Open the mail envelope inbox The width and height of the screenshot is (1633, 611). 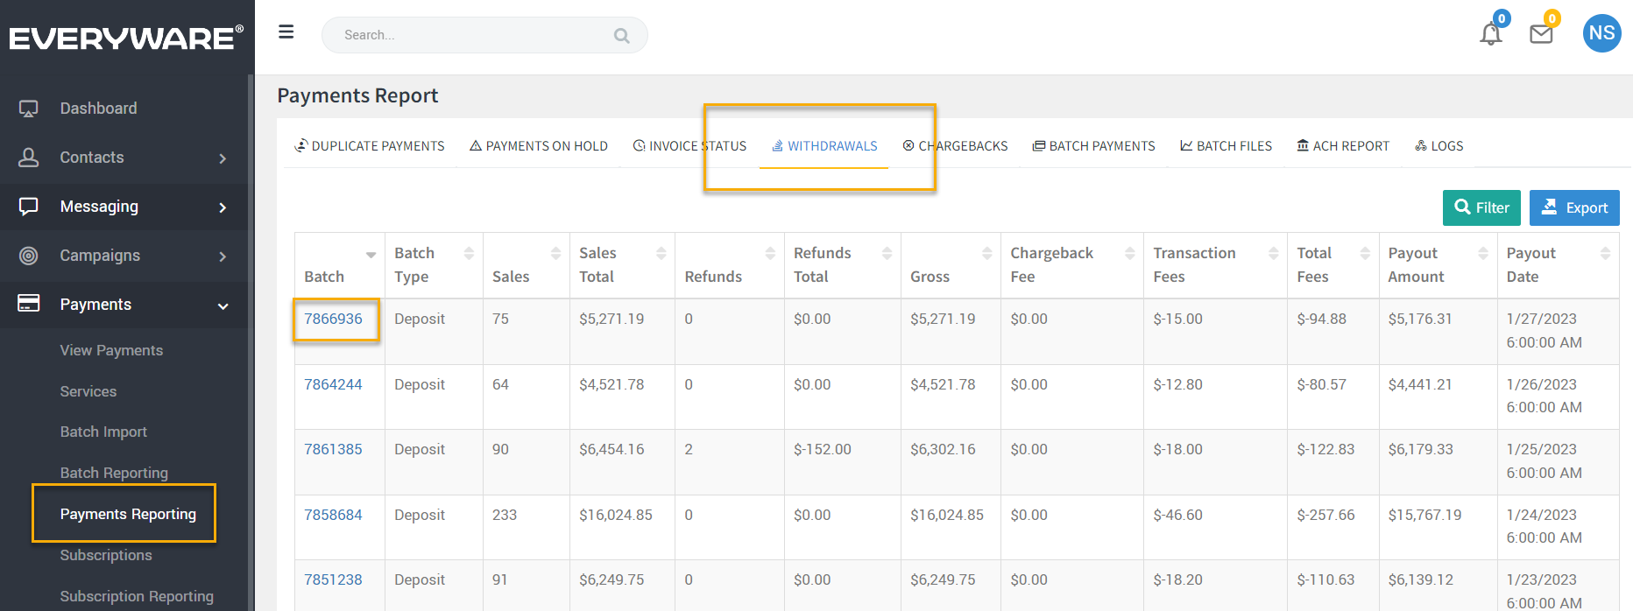pyautogui.click(x=1541, y=34)
